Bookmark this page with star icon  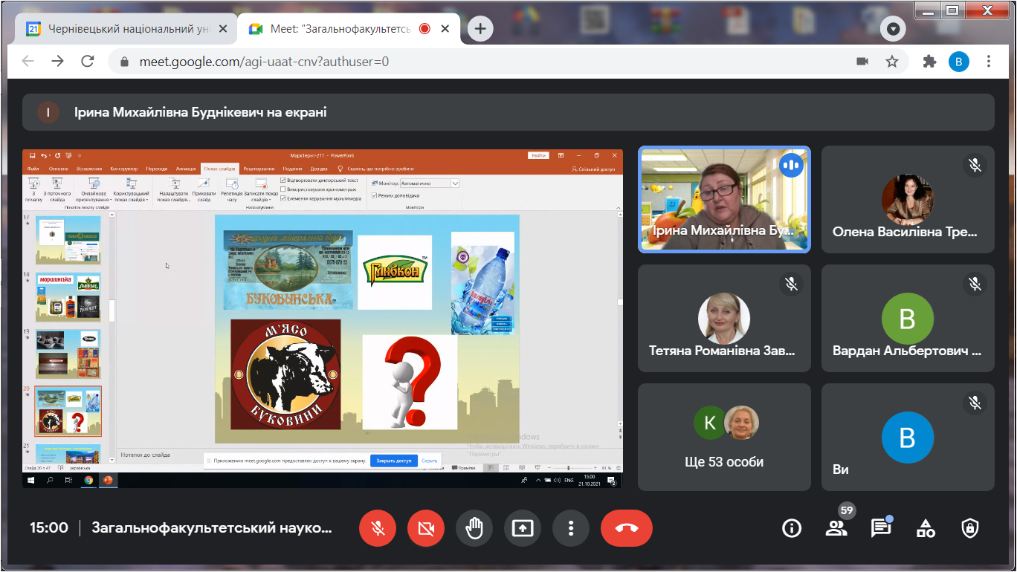(x=892, y=62)
